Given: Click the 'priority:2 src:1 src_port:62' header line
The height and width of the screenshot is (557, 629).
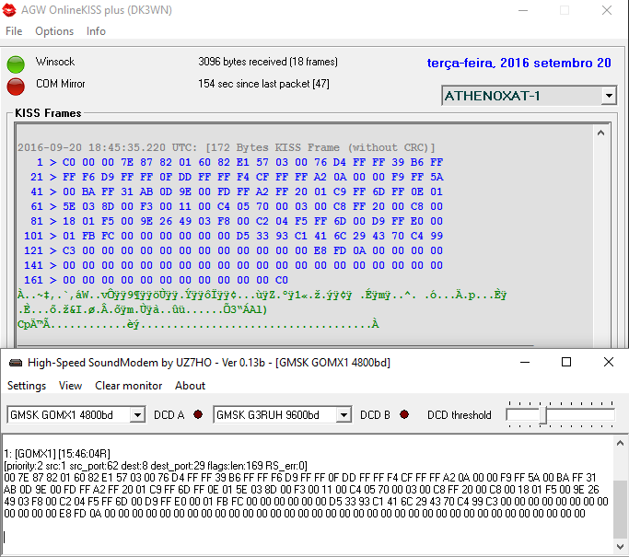Looking at the screenshot, I should (x=156, y=466).
